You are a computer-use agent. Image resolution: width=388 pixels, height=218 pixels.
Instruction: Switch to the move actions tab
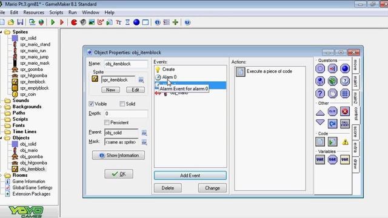(355, 65)
